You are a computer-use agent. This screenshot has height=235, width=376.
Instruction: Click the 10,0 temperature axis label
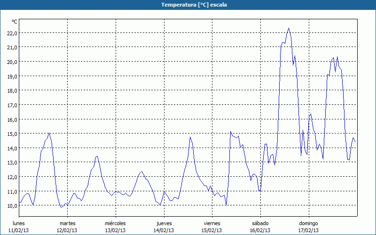pos(11,206)
